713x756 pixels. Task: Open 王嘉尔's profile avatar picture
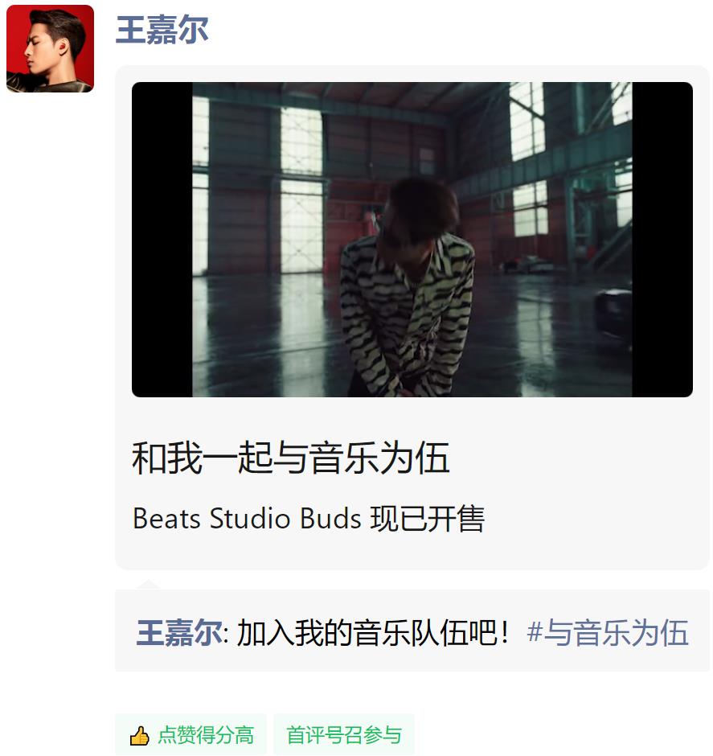50,48
